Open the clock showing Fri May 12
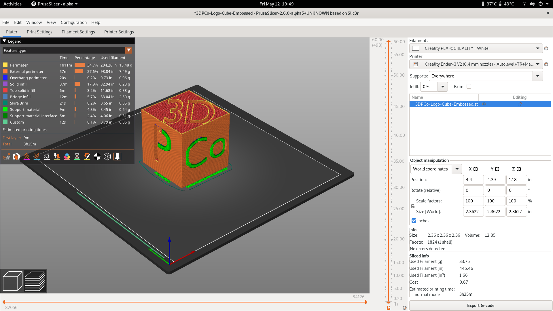Screen dimensions: 553x311 tap(276, 4)
